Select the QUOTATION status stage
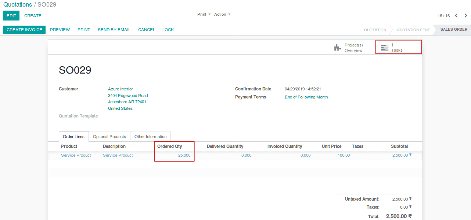 click(x=375, y=30)
